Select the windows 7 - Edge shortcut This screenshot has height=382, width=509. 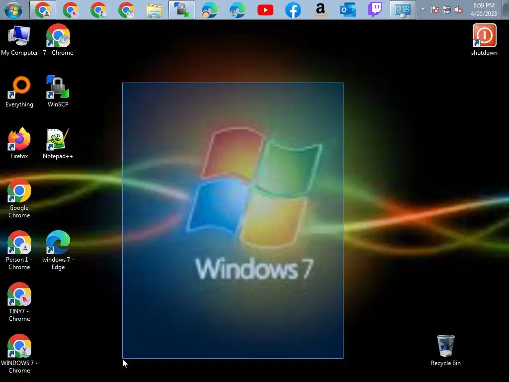click(58, 251)
